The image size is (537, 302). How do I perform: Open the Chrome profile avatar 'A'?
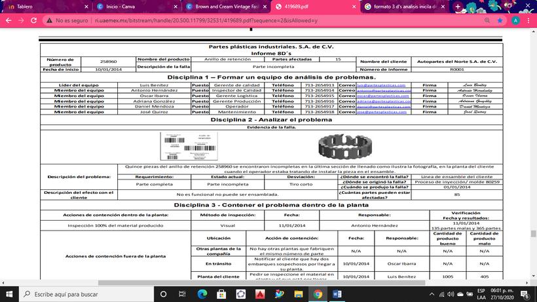pos(515,20)
